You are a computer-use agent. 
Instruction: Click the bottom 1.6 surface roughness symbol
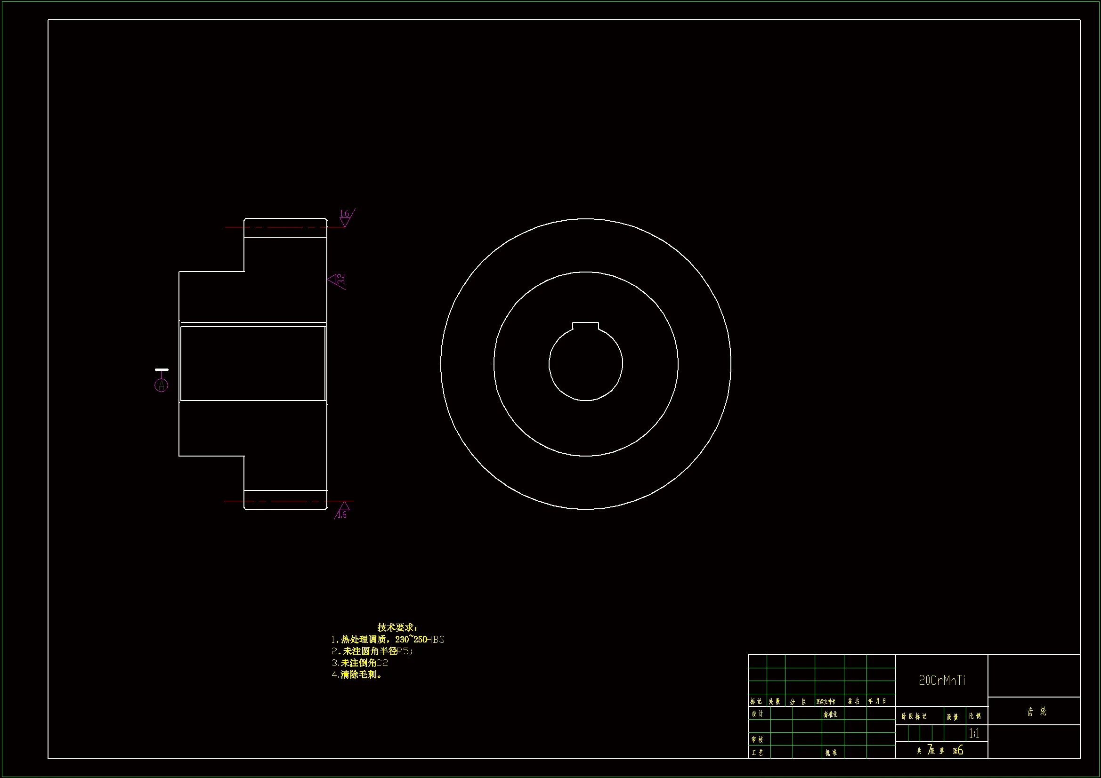point(343,510)
